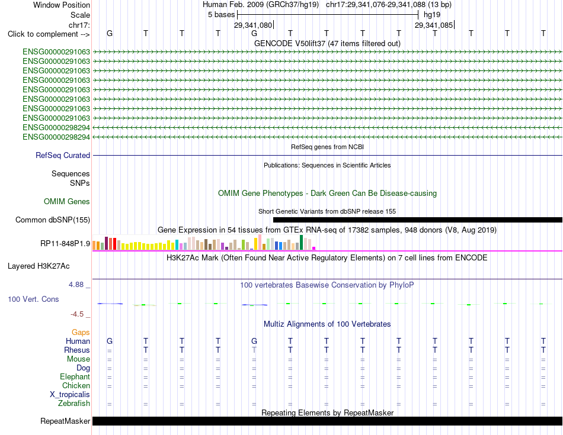The height and width of the screenshot is (435, 563).
Task: Click the Mouse species label
Action: pyautogui.click(x=79, y=359)
